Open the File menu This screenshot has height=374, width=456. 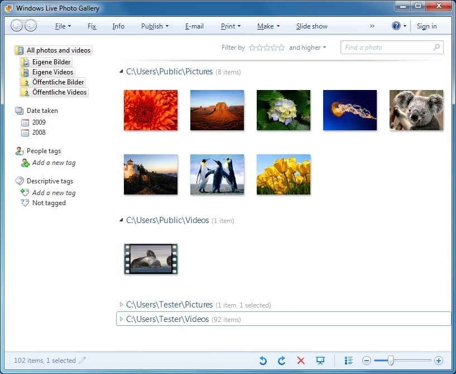click(x=62, y=26)
